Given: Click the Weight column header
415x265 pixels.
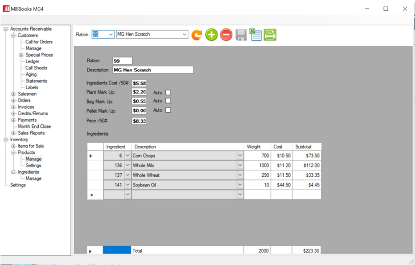Looking at the screenshot, I should (x=257, y=147).
